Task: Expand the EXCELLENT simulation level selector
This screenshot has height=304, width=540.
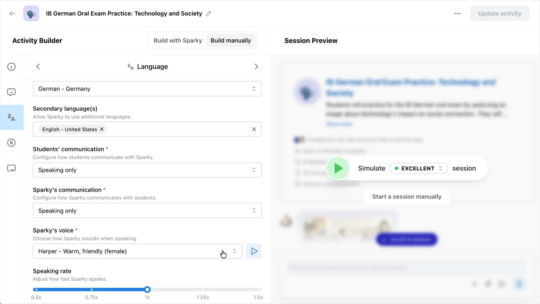Action: click(x=418, y=168)
